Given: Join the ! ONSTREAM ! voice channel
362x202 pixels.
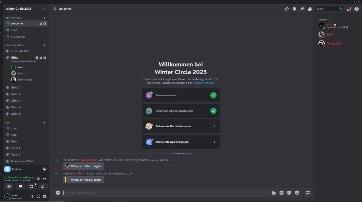Looking at the screenshot, I should tap(26, 51).
